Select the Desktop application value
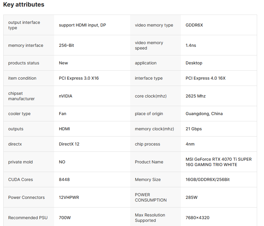Image resolution: width=264 pixels, height=226 pixels. point(194,63)
